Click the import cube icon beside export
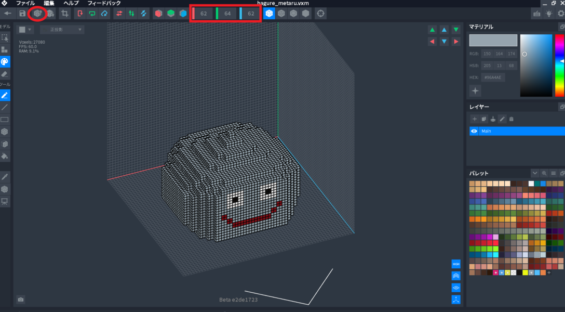This screenshot has width=565, height=312. (x=50, y=14)
